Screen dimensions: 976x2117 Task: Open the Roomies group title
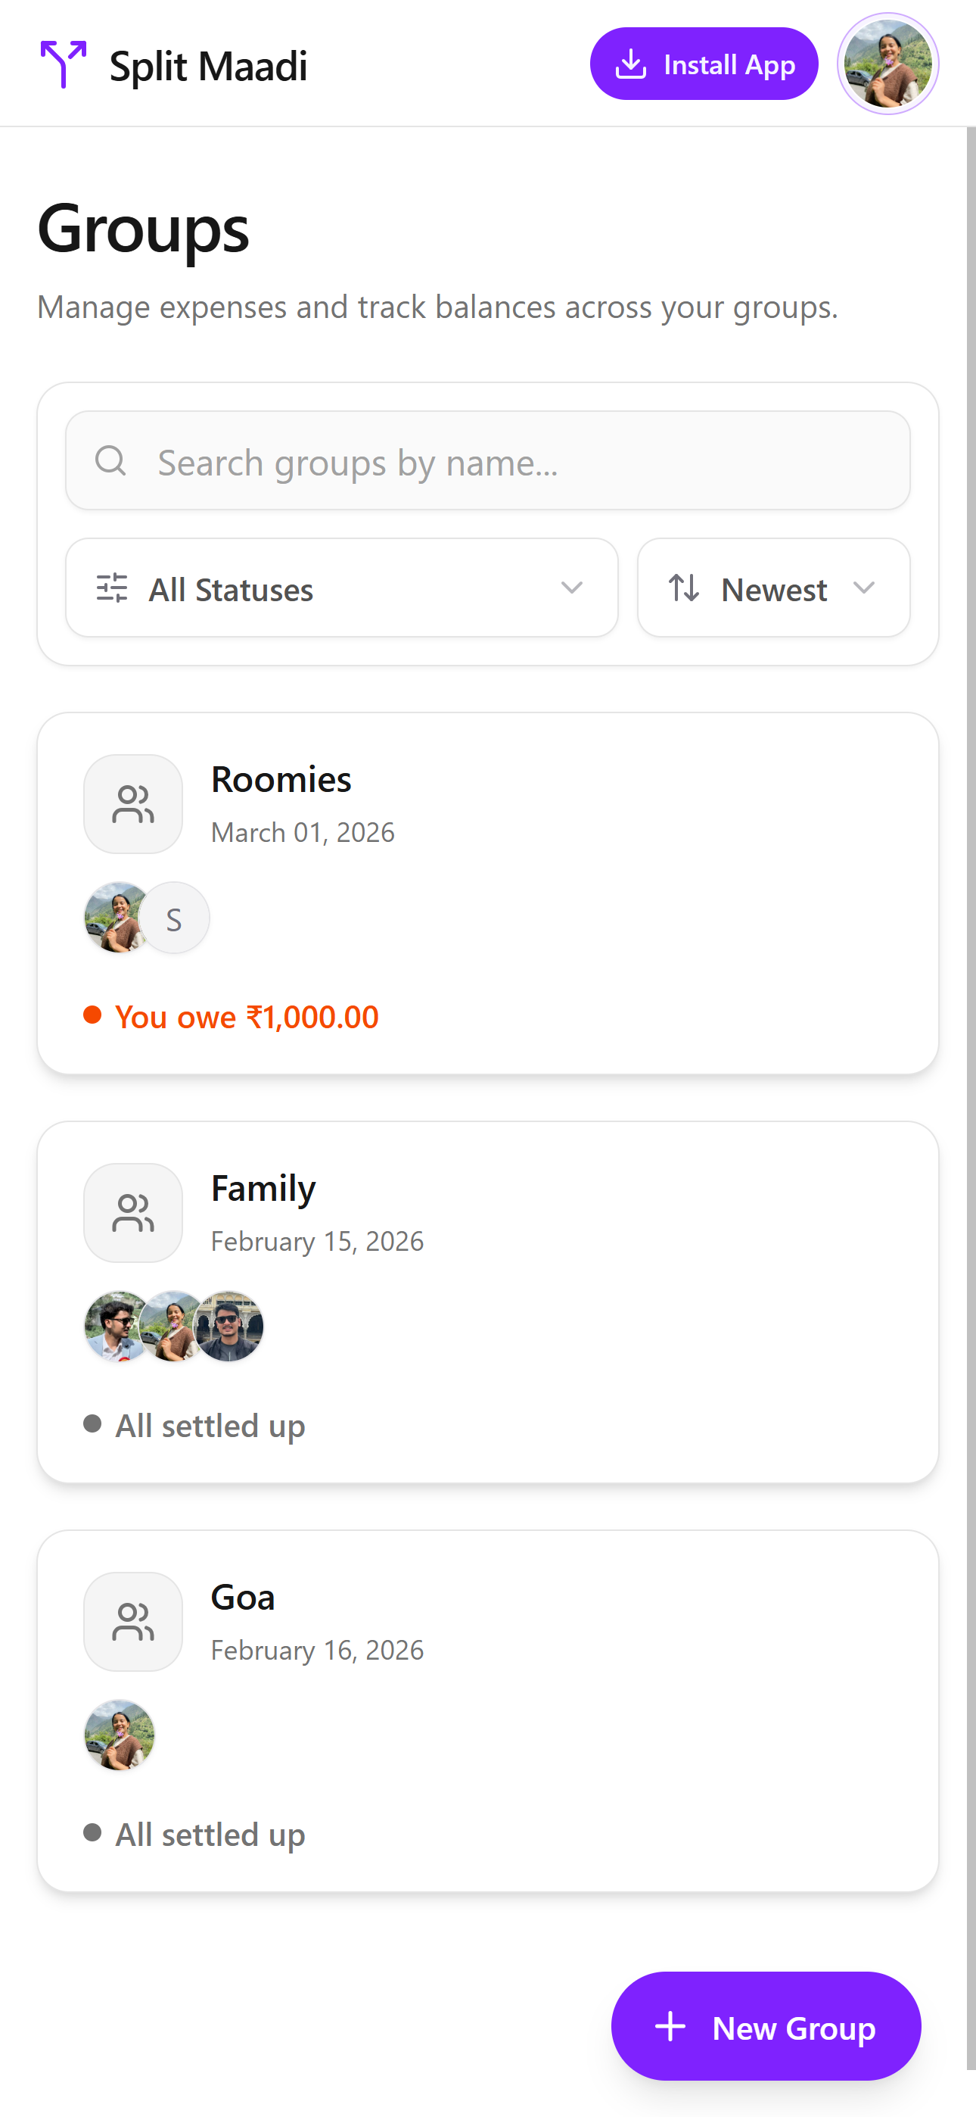click(281, 779)
